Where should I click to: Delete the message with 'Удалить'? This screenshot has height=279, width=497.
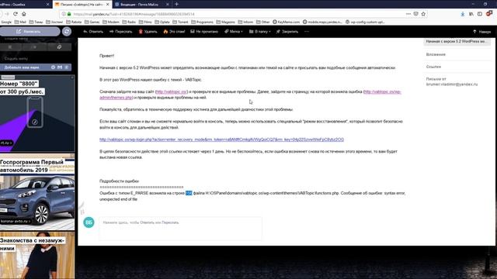(x=148, y=32)
